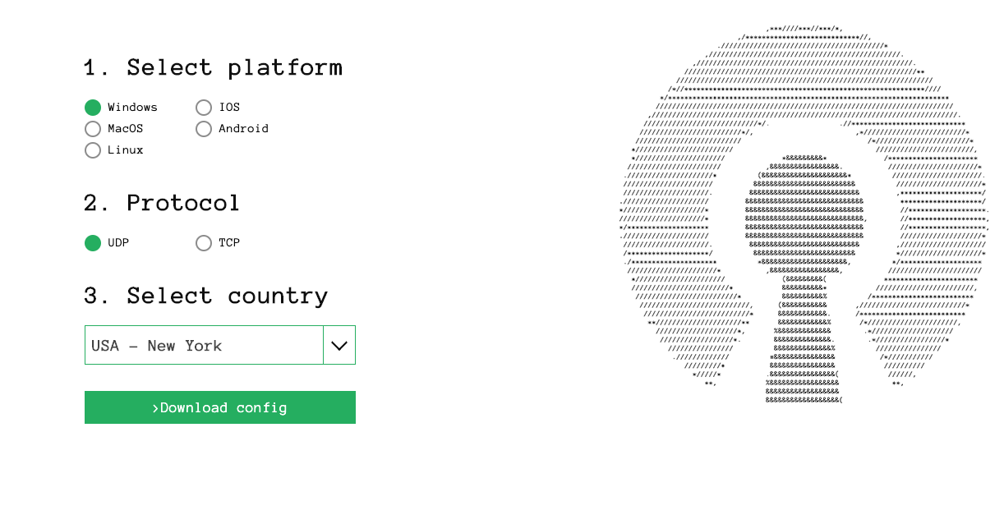Click the TCP label text
This screenshot has width=1004, height=524.
pyautogui.click(x=229, y=243)
